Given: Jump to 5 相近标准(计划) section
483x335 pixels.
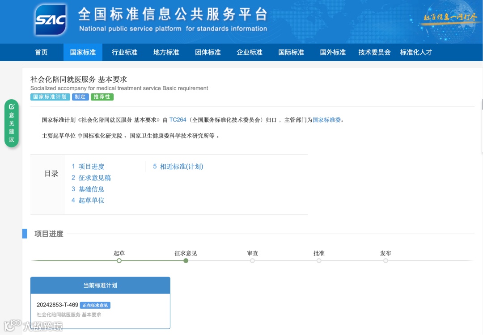Looking at the screenshot, I should pyautogui.click(x=178, y=167).
